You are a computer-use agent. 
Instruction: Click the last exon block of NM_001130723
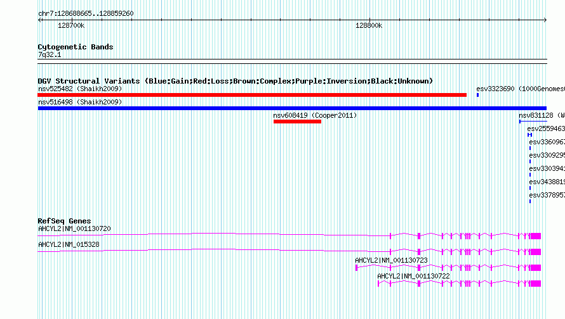[536, 268]
